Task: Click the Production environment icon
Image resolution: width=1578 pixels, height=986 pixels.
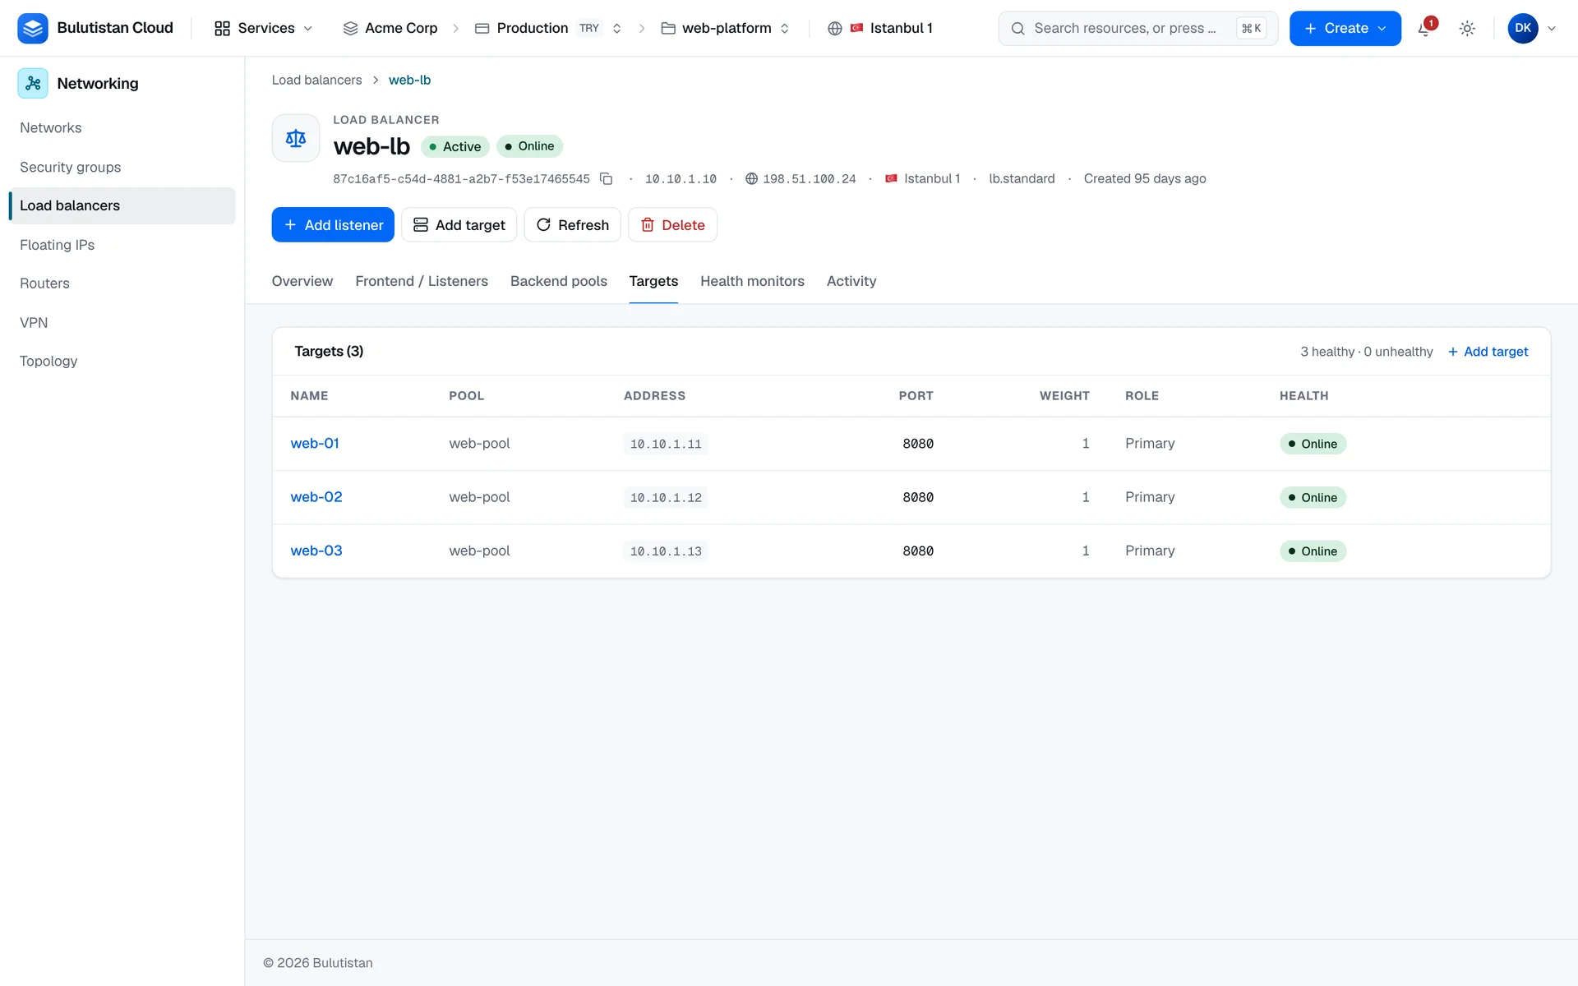Action: point(482,28)
